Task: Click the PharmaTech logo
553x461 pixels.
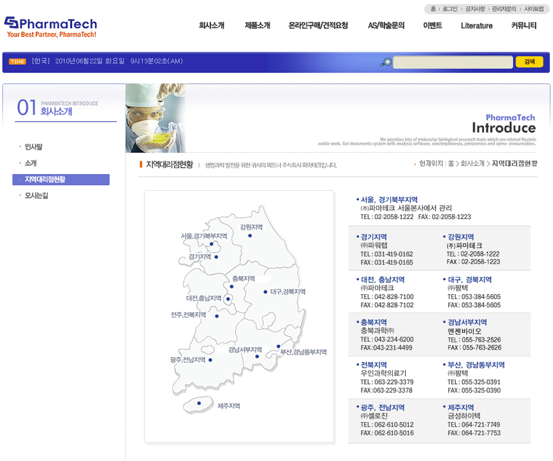Action: [x=50, y=27]
